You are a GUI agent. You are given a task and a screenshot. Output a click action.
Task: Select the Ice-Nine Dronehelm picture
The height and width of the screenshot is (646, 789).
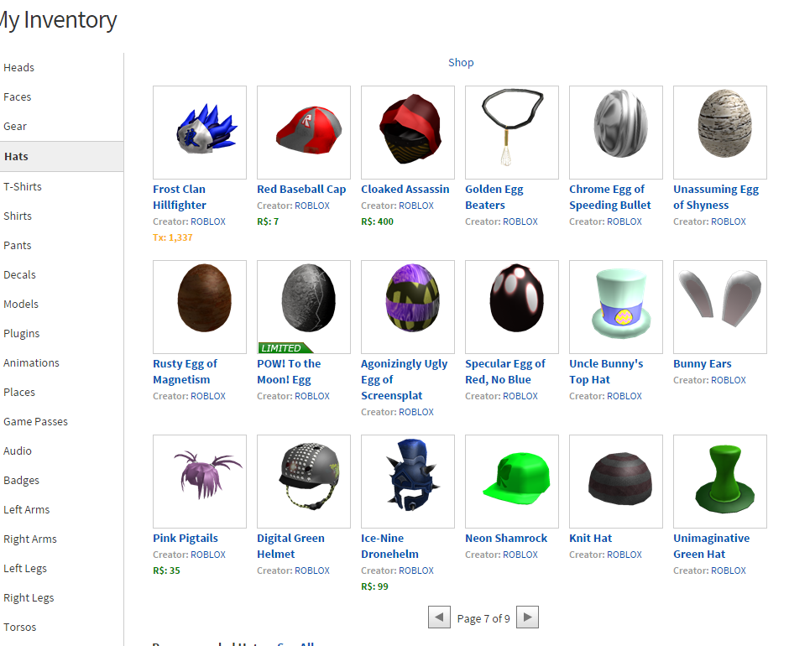click(408, 482)
